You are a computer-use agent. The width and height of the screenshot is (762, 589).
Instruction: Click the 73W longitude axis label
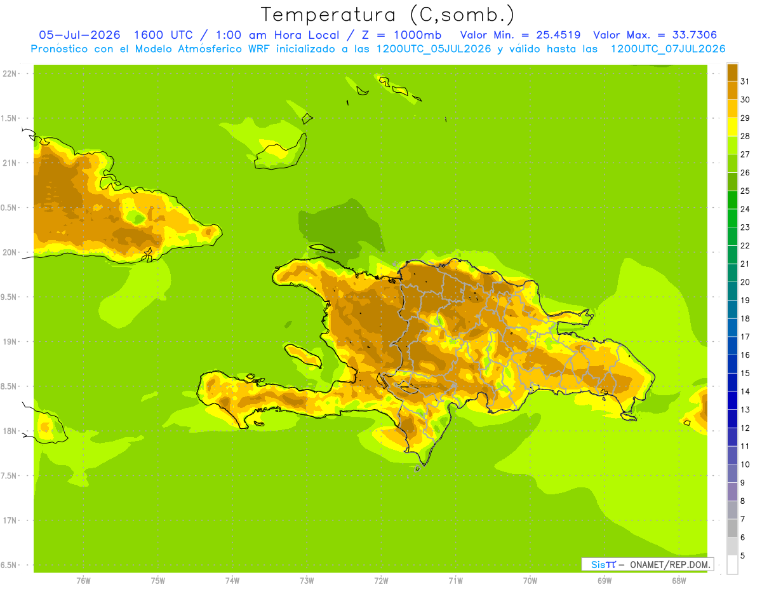pos(307,581)
